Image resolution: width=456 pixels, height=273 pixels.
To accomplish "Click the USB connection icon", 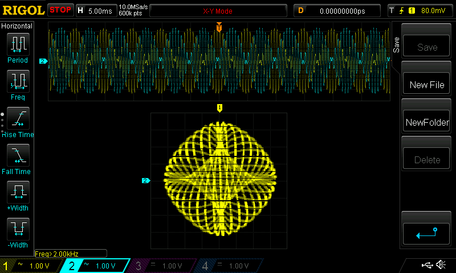I will [x=426, y=265].
